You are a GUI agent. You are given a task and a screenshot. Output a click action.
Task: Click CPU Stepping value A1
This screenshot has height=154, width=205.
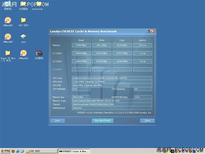pyautogui.click(x=143, y=89)
